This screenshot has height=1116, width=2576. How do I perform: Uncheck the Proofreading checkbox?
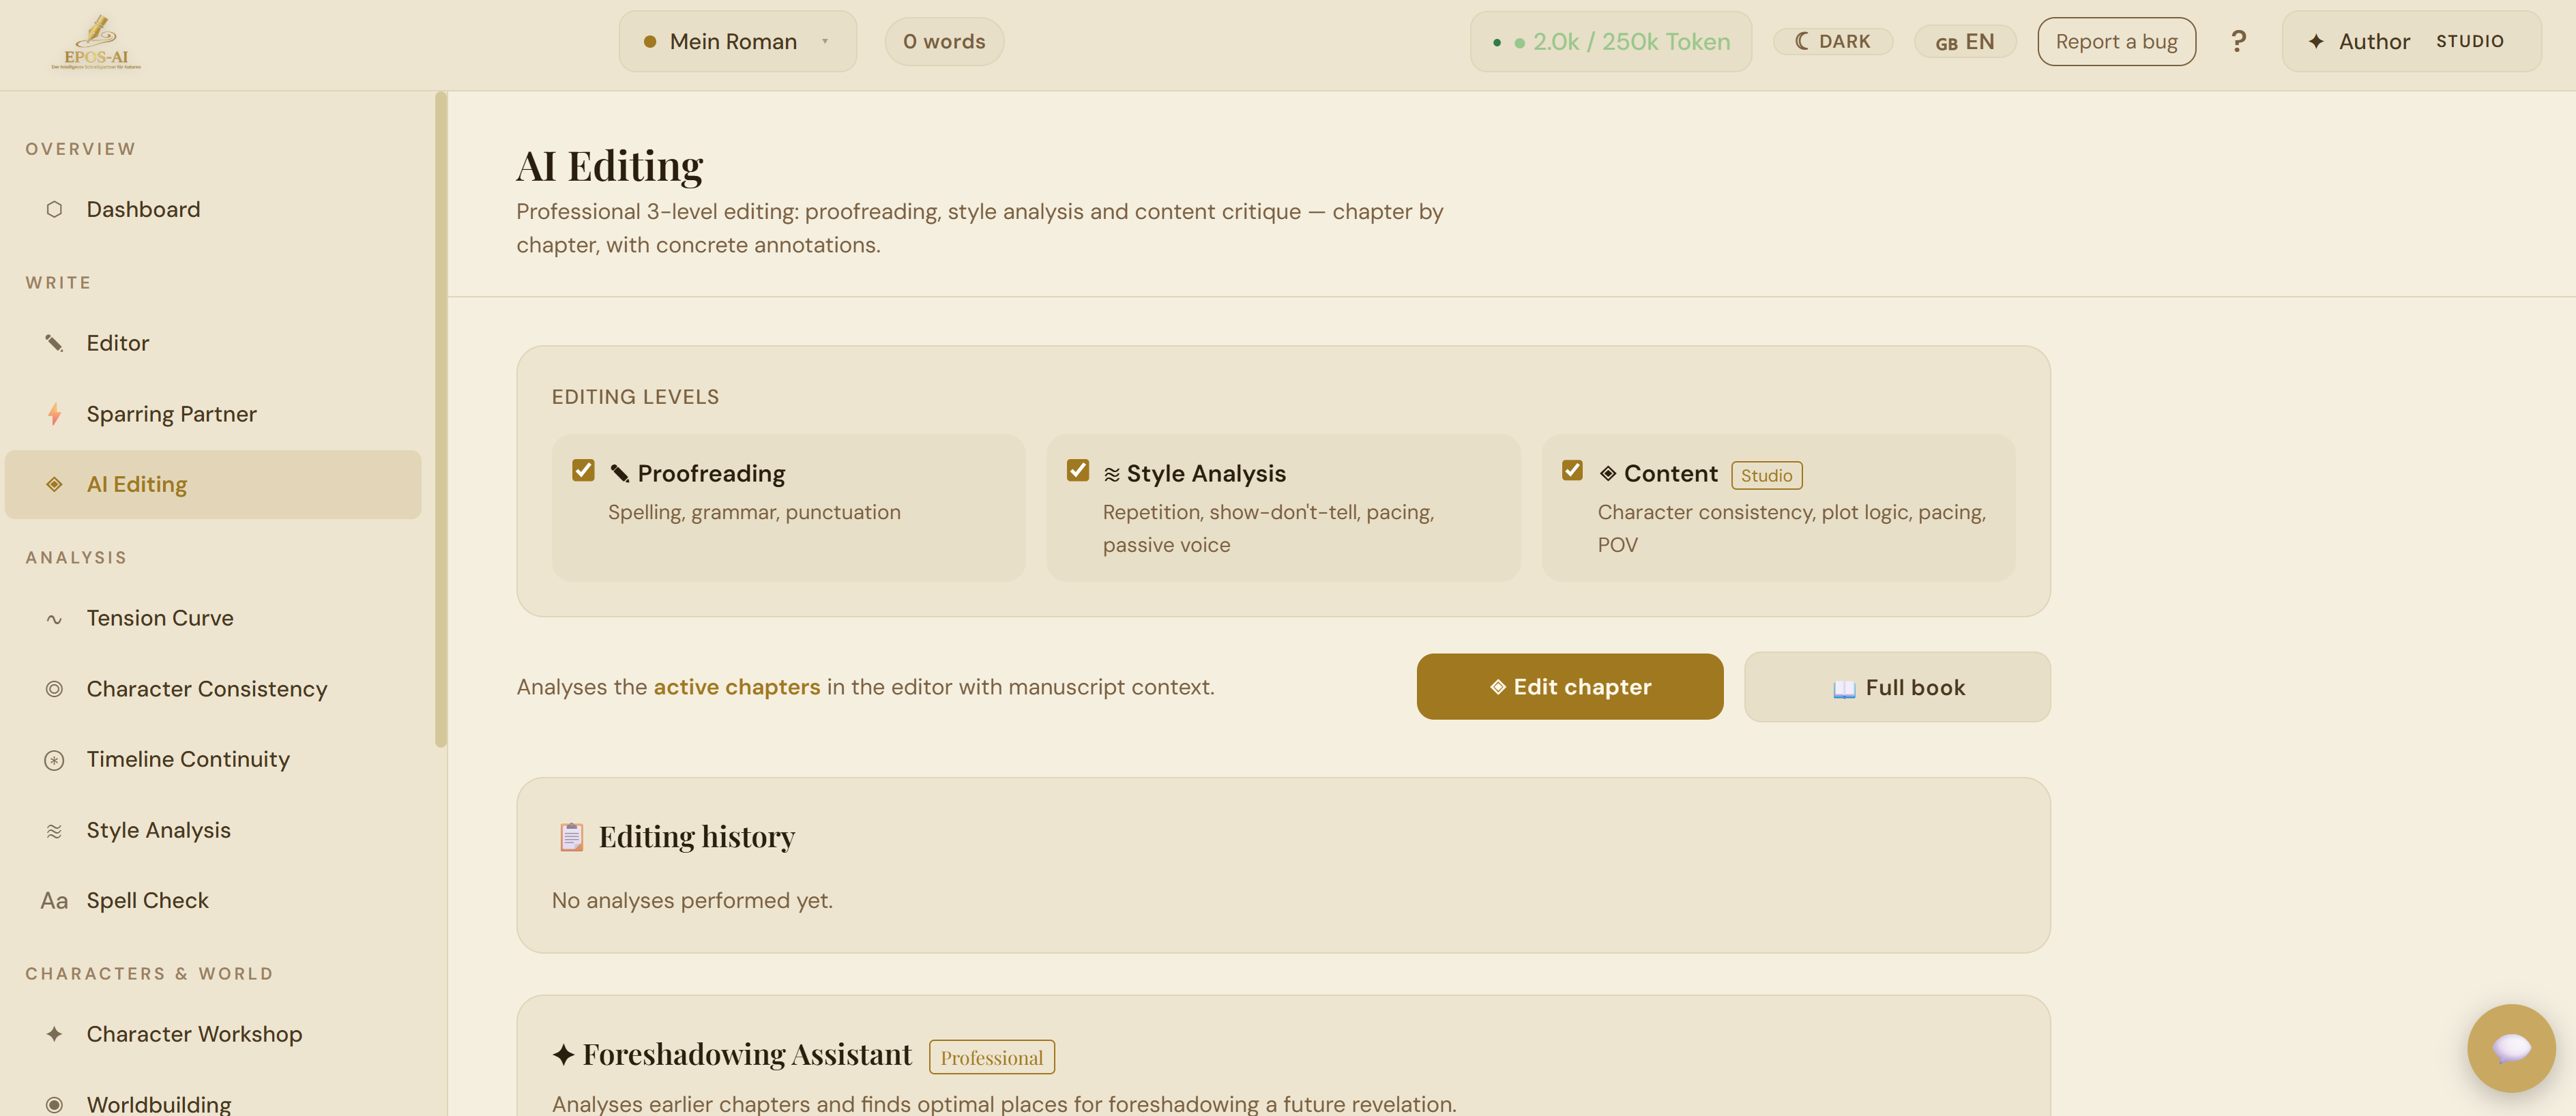(583, 470)
